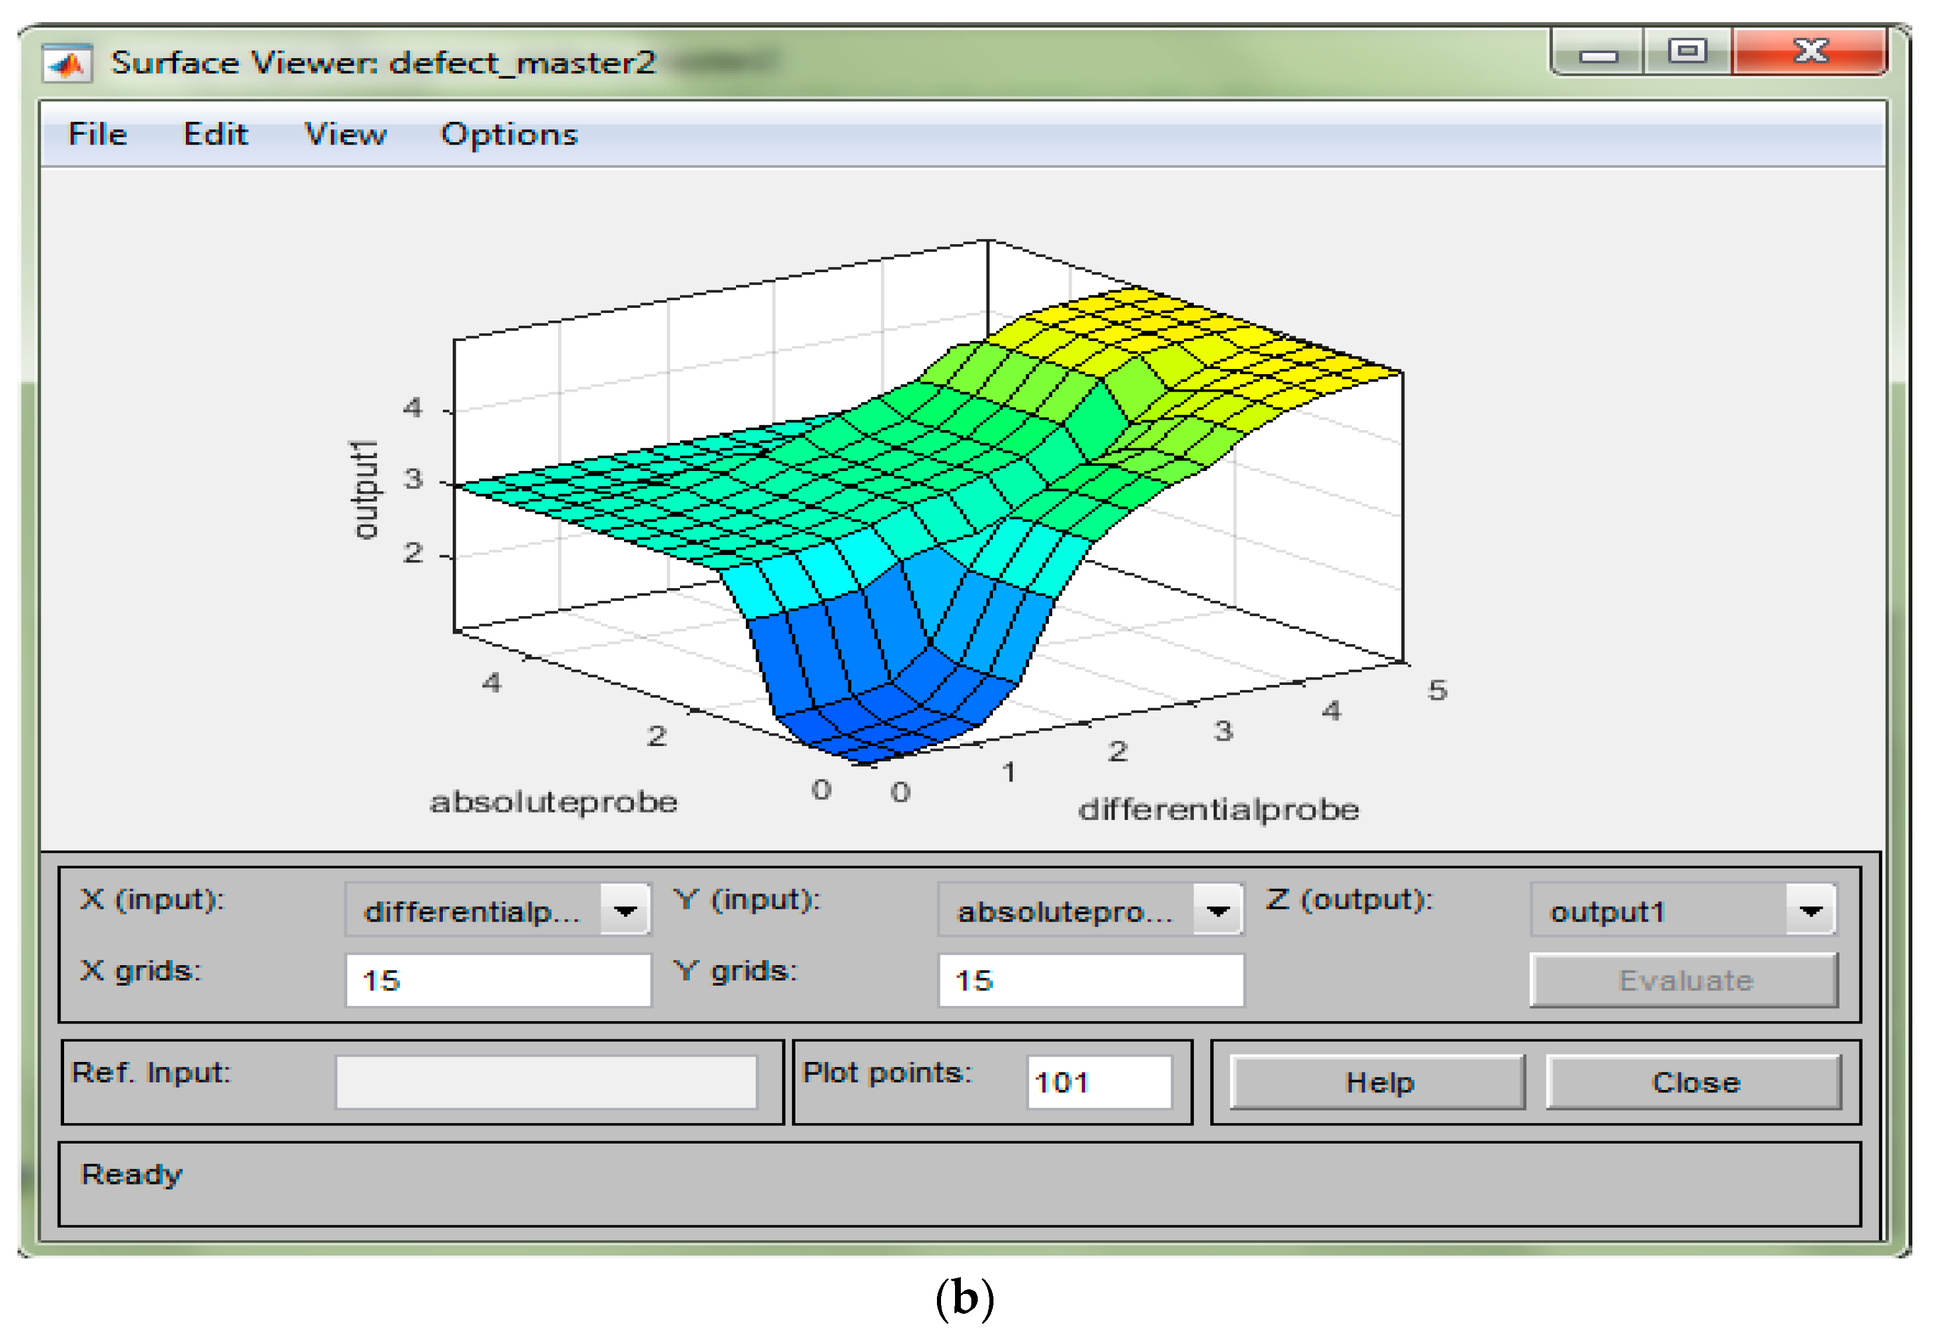This screenshot has width=1938, height=1333.
Task: Open the File menu
Action: tap(98, 135)
